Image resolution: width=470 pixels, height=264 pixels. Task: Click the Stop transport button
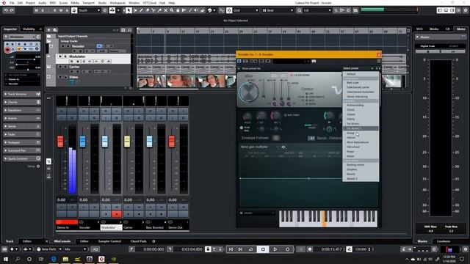[263, 249]
